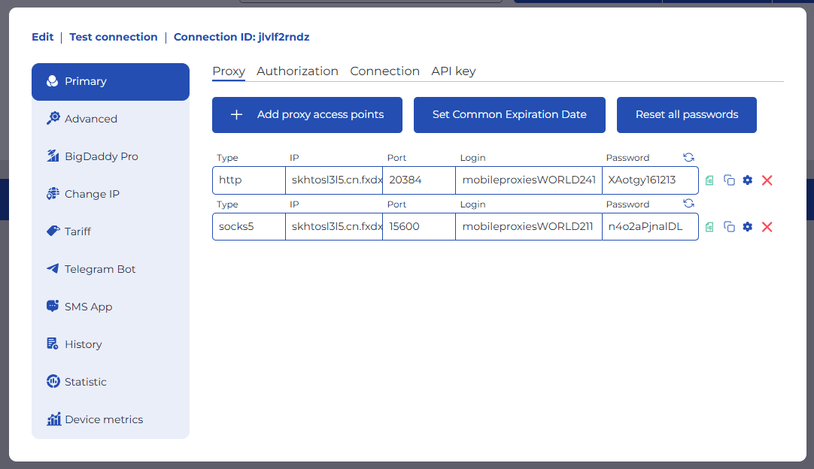This screenshot has height=469, width=814.
Task: Regenerate the http proxy password
Action: 688,157
